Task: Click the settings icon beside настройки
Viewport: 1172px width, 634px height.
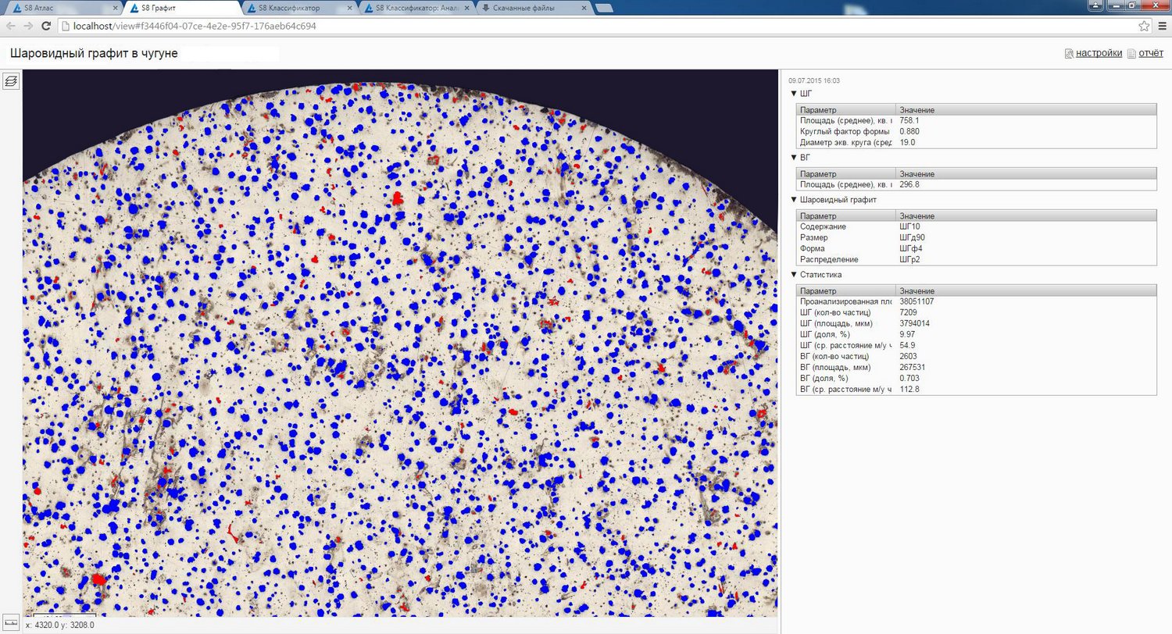Action: click(x=1069, y=54)
